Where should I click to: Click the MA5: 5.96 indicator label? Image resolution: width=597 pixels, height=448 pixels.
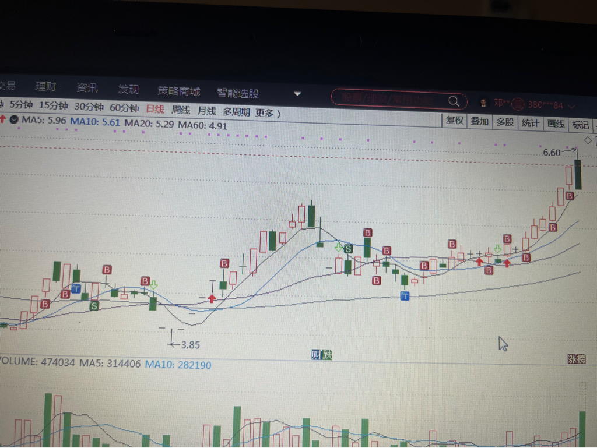point(44,121)
